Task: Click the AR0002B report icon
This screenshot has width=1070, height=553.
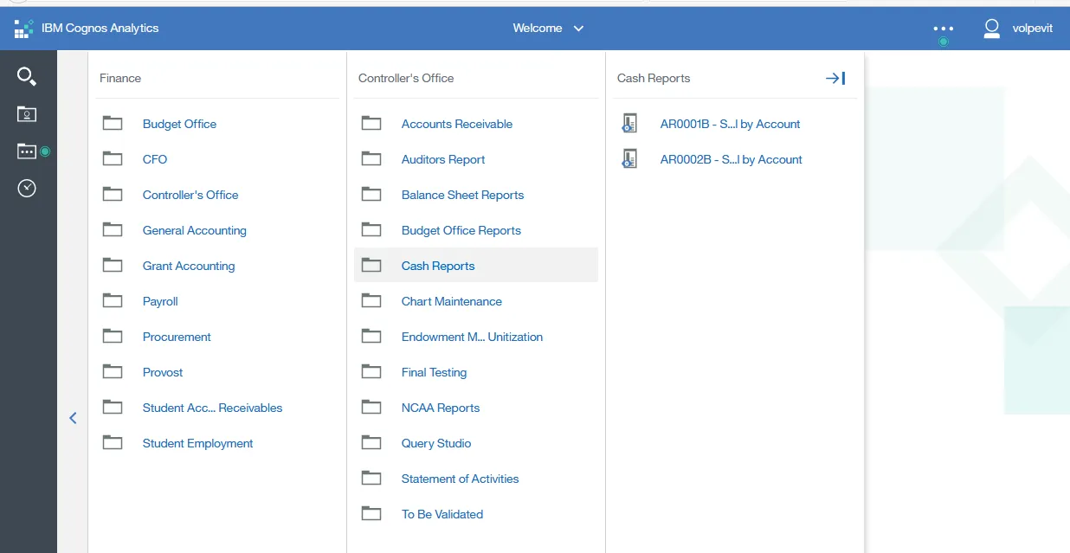Action: click(629, 159)
